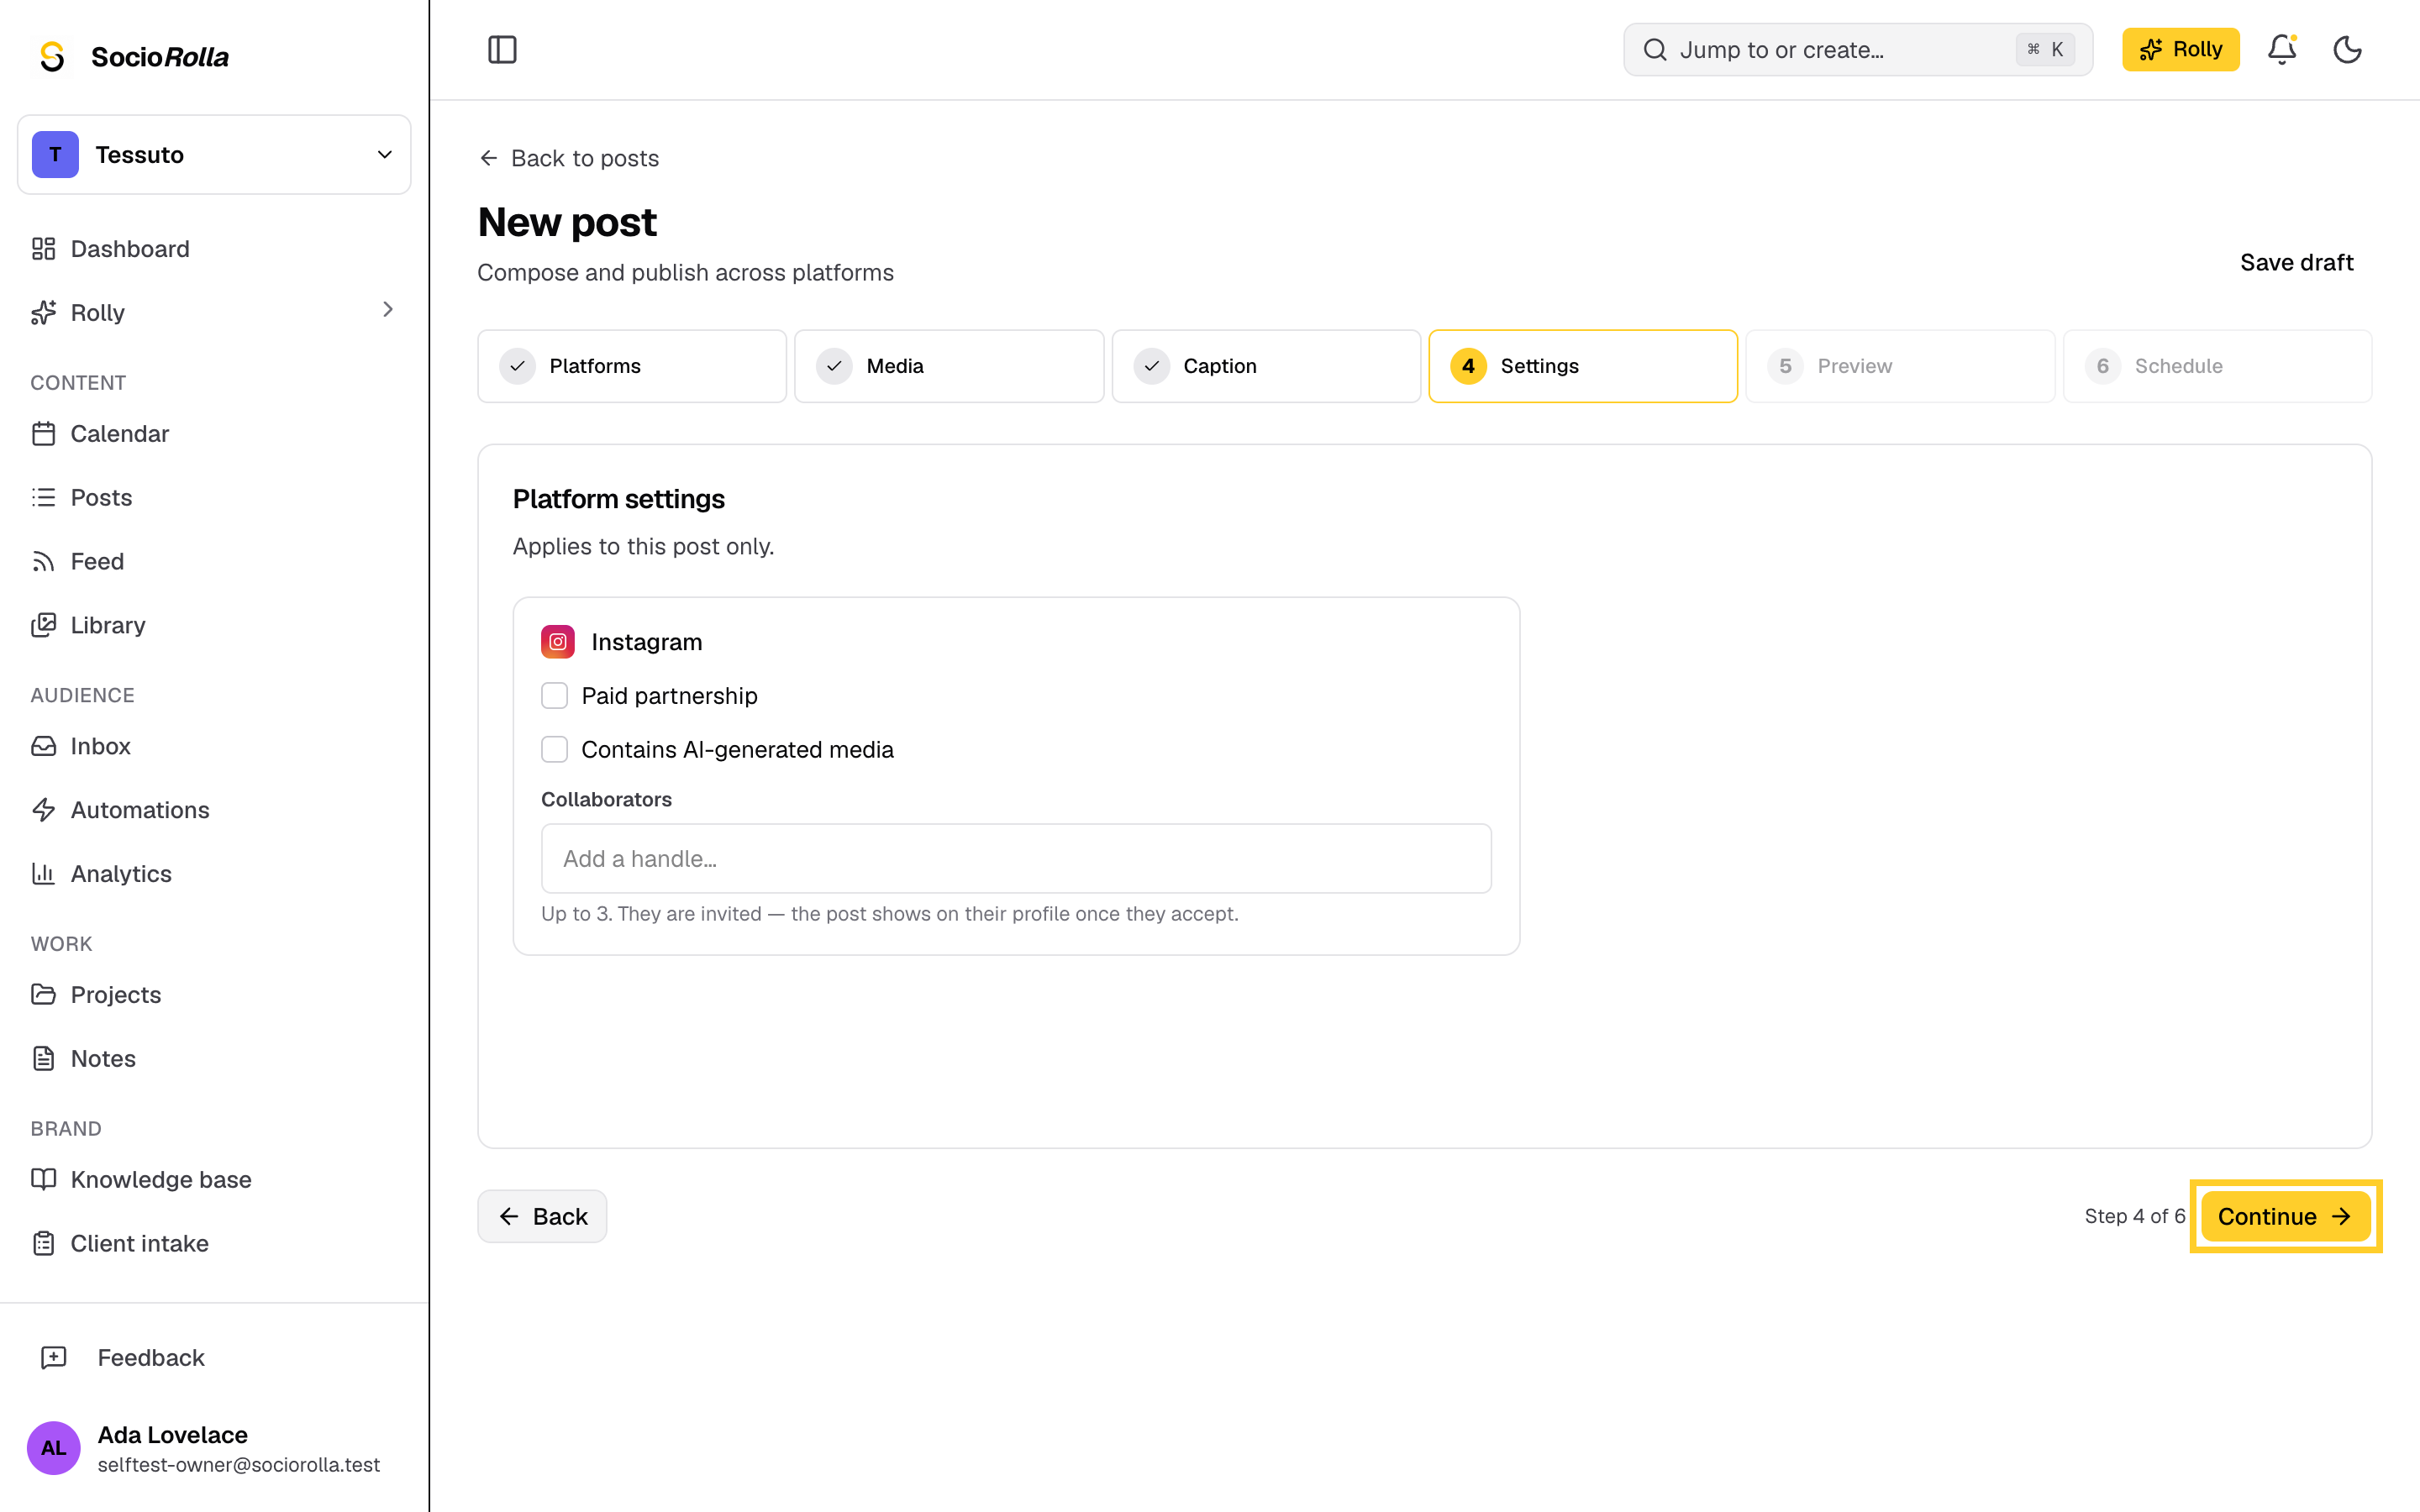Image resolution: width=2420 pixels, height=1512 pixels.
Task: Go to the Media step
Action: click(949, 366)
